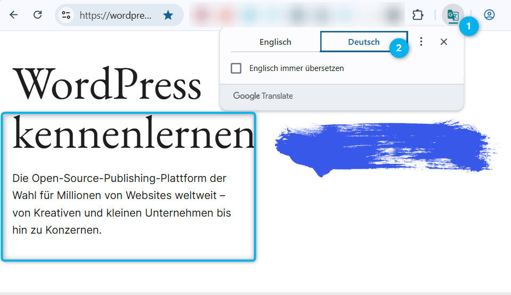Click the browser back arrow
The width and height of the screenshot is (511, 295).
(x=14, y=15)
